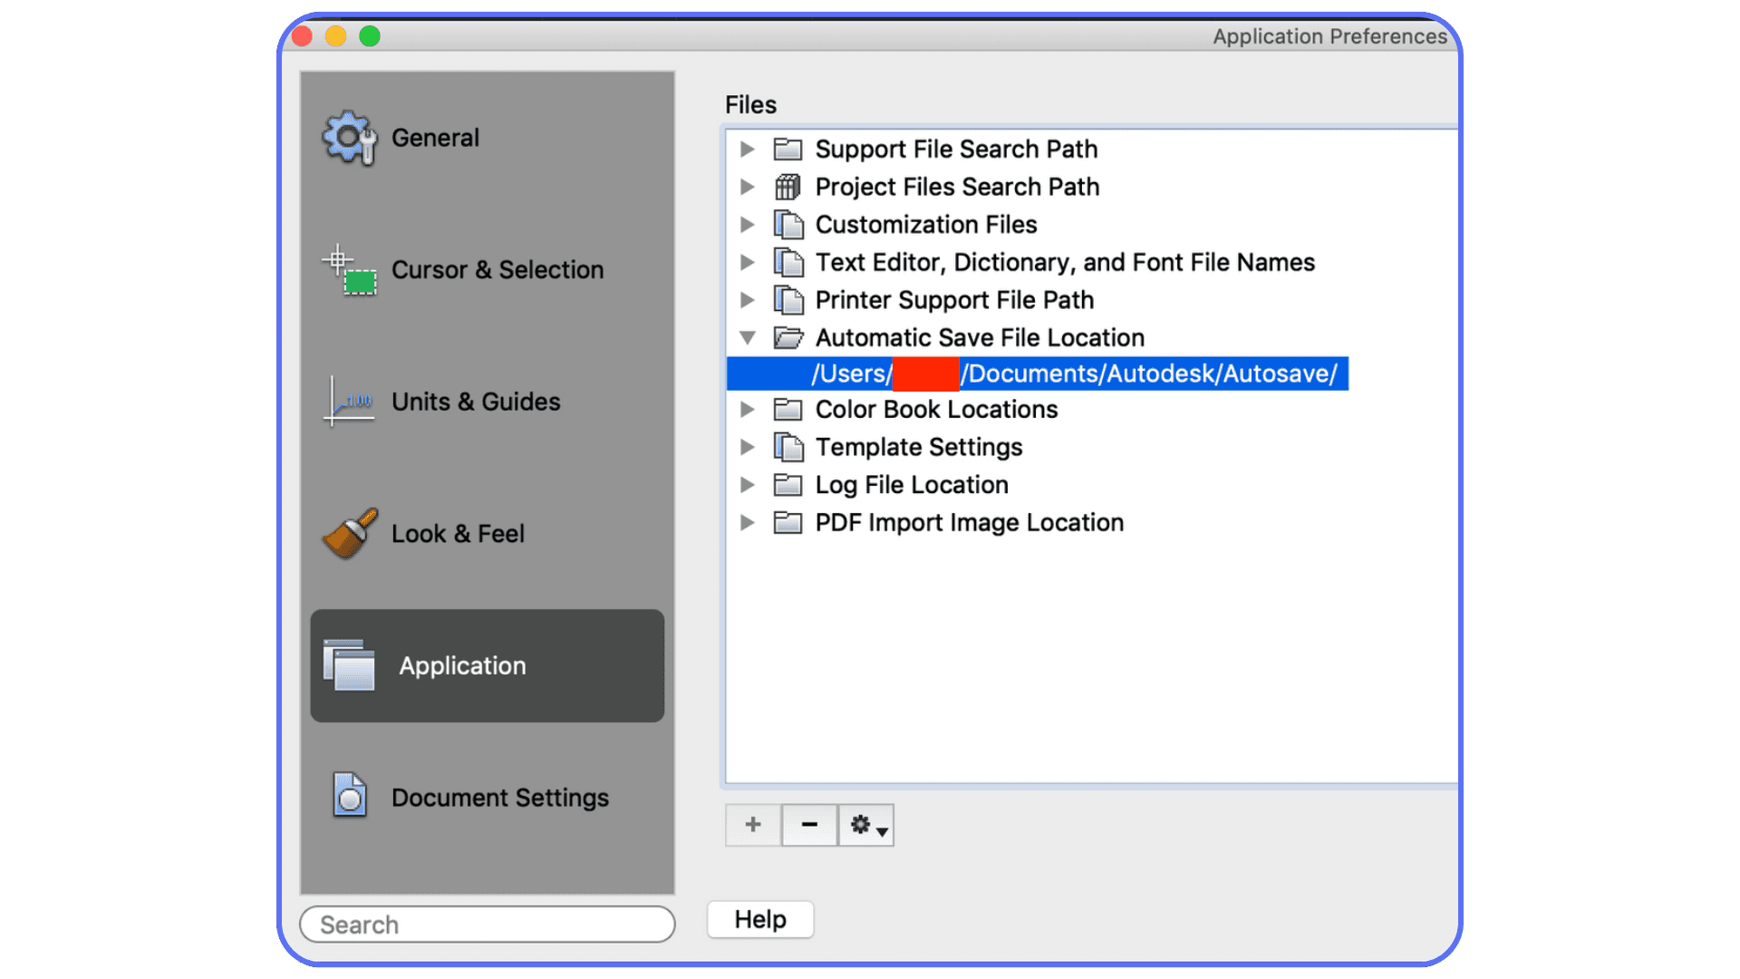This screenshot has height=979, width=1740.
Task: Select Customization Files label
Action: point(926,224)
